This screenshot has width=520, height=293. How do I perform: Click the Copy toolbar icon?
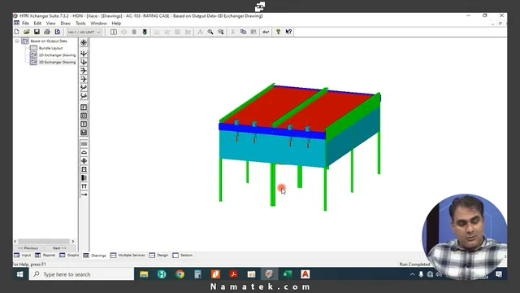click(x=243, y=32)
